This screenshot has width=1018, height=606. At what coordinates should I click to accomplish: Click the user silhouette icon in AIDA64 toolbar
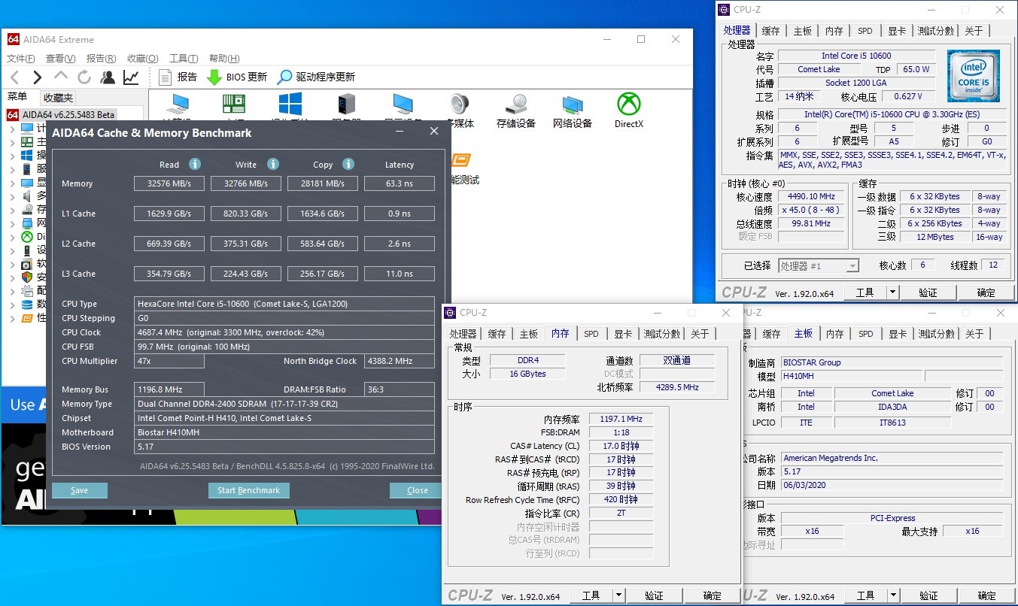pos(108,77)
